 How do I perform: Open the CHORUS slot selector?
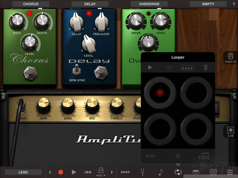click(x=31, y=4)
